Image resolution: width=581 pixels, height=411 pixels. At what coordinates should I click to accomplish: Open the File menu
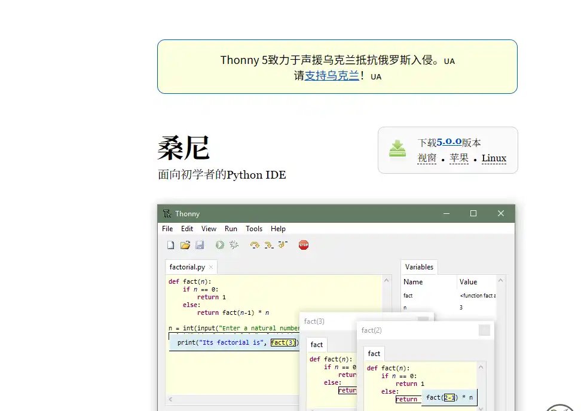(x=167, y=229)
